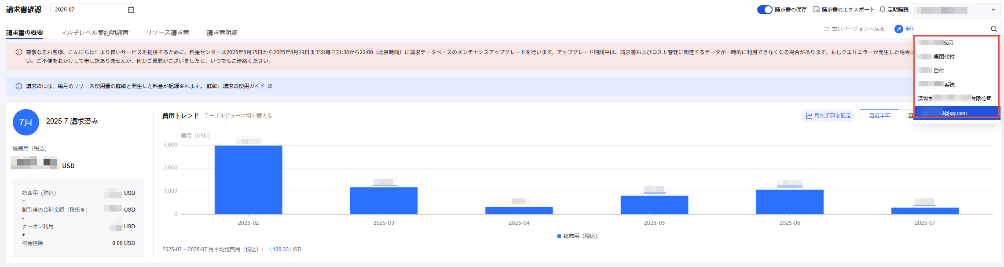Toggle the invoice save switch
The image size is (1004, 267).
[x=764, y=10]
